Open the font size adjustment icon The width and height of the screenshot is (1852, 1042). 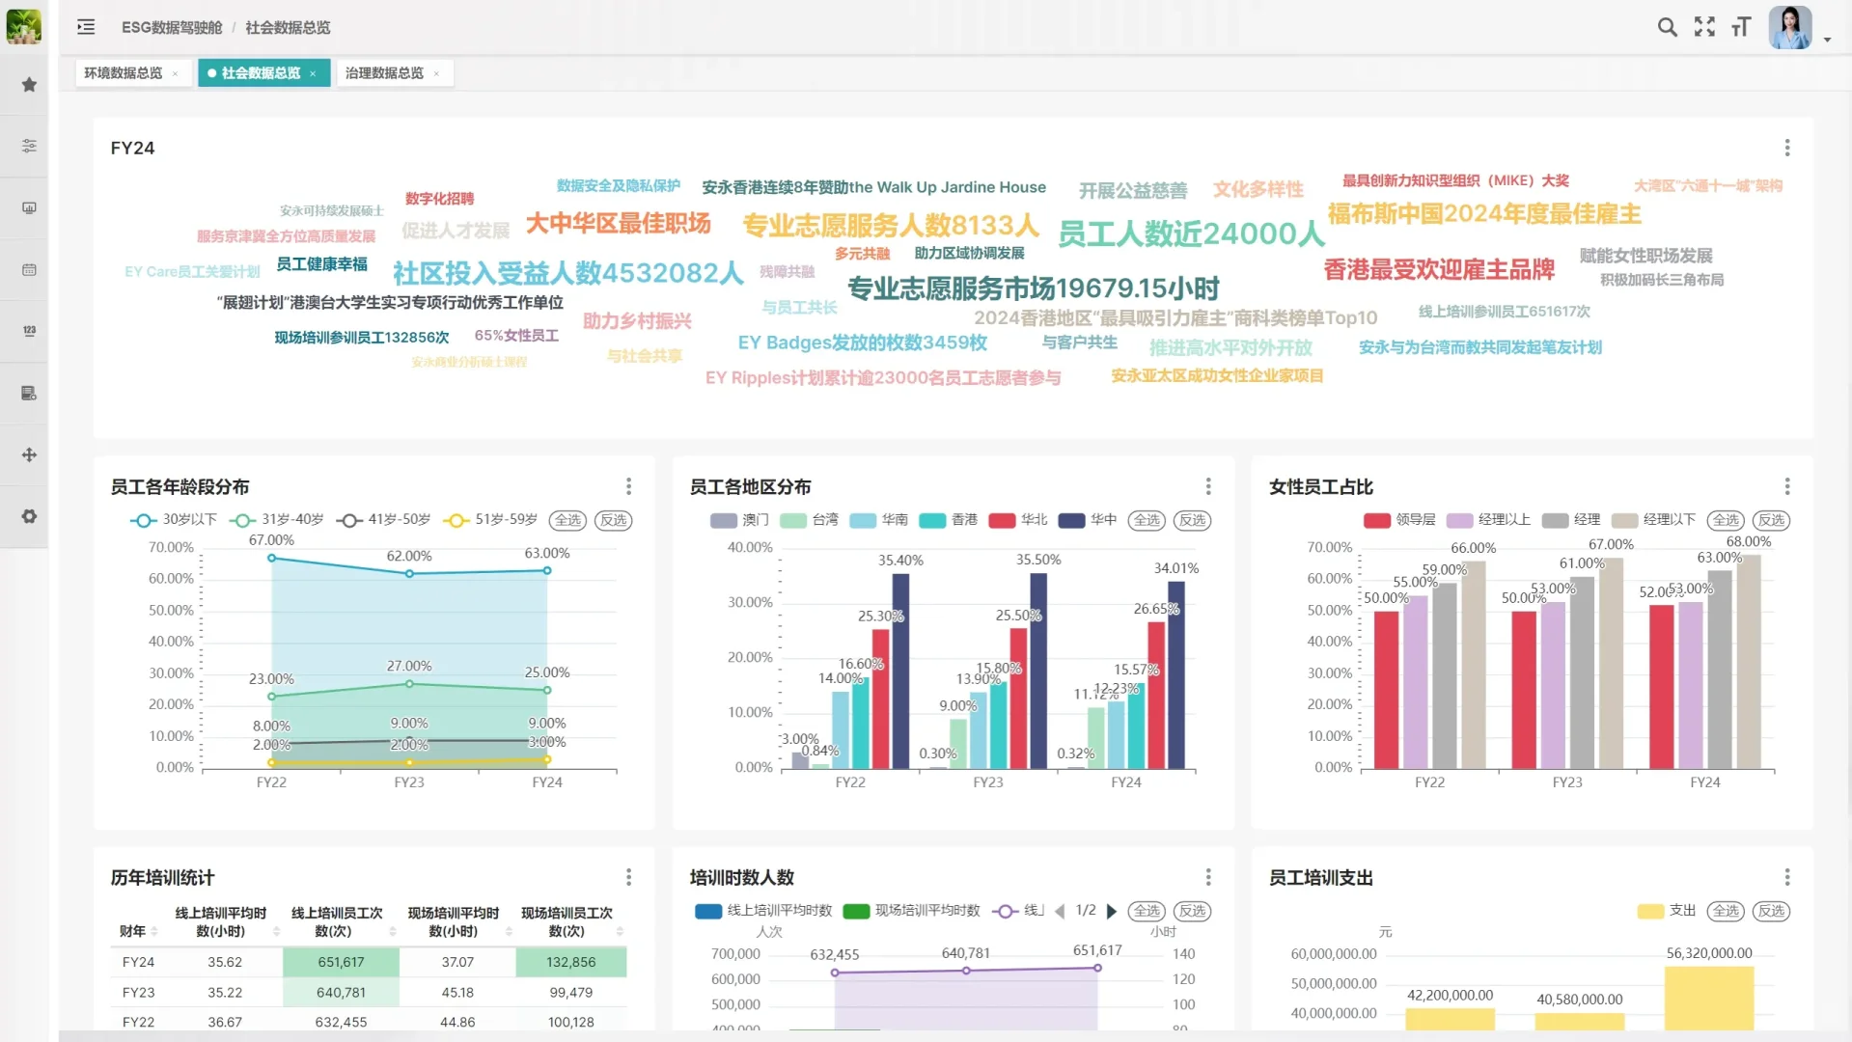(1741, 27)
